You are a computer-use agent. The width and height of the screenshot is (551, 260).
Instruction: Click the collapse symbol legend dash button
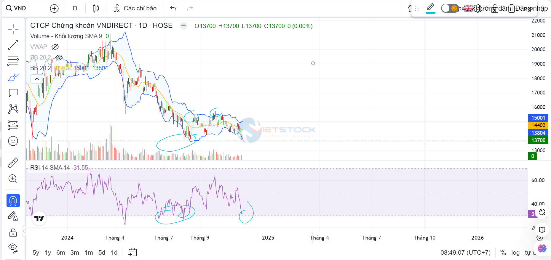(x=183, y=26)
